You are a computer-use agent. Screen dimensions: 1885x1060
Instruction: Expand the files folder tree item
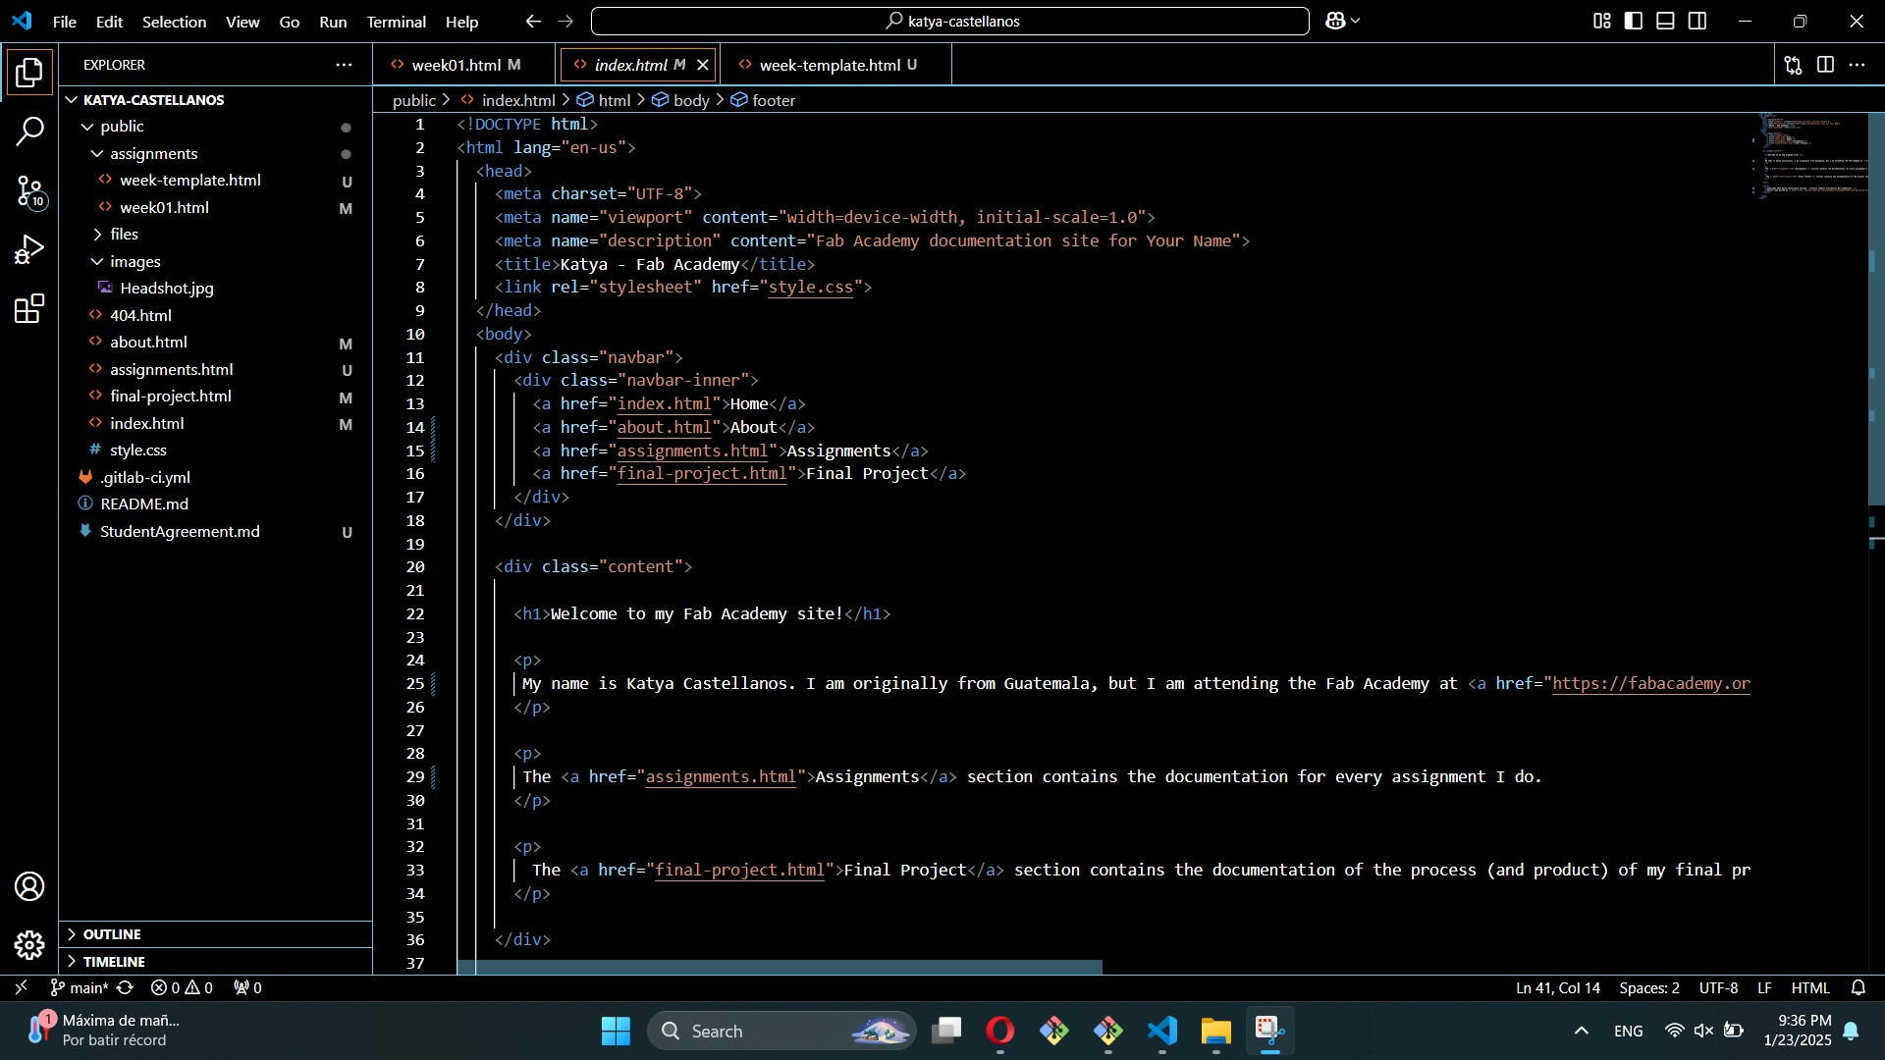click(x=97, y=235)
